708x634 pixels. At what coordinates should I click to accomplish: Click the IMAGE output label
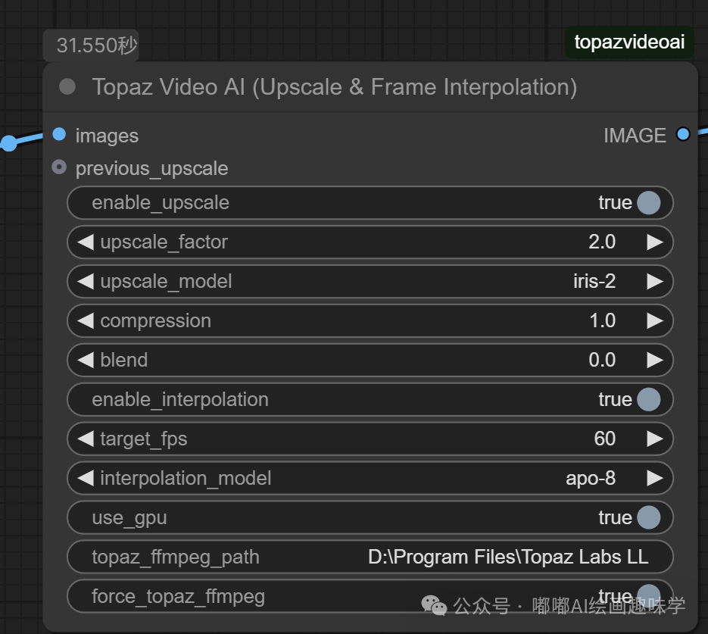click(635, 136)
